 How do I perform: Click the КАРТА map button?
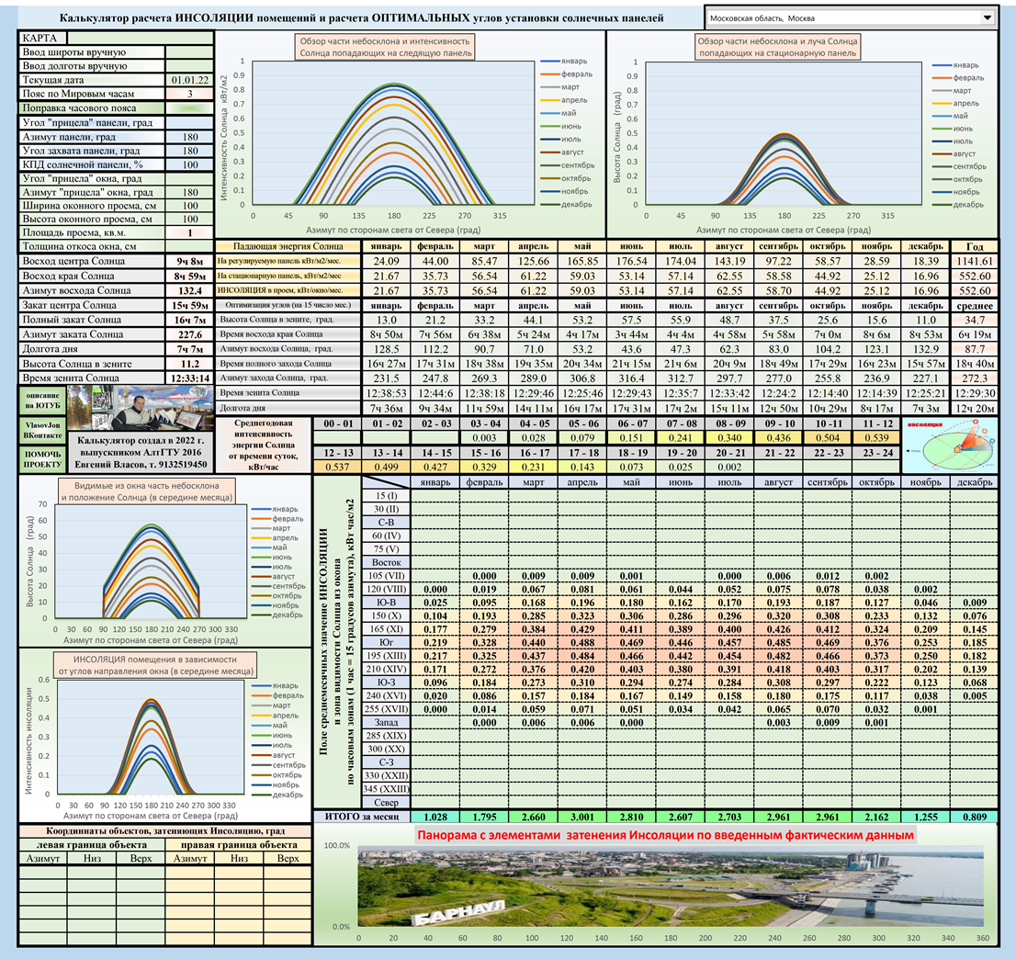41,38
